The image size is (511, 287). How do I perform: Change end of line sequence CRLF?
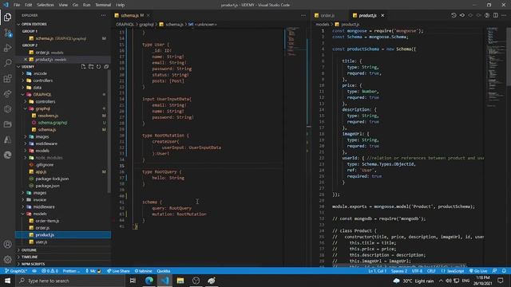(x=431, y=271)
